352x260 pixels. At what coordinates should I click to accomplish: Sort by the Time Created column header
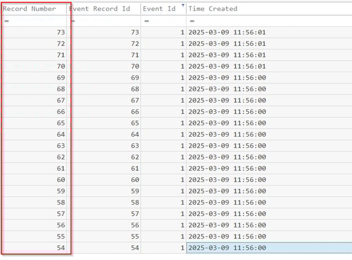(x=269, y=9)
